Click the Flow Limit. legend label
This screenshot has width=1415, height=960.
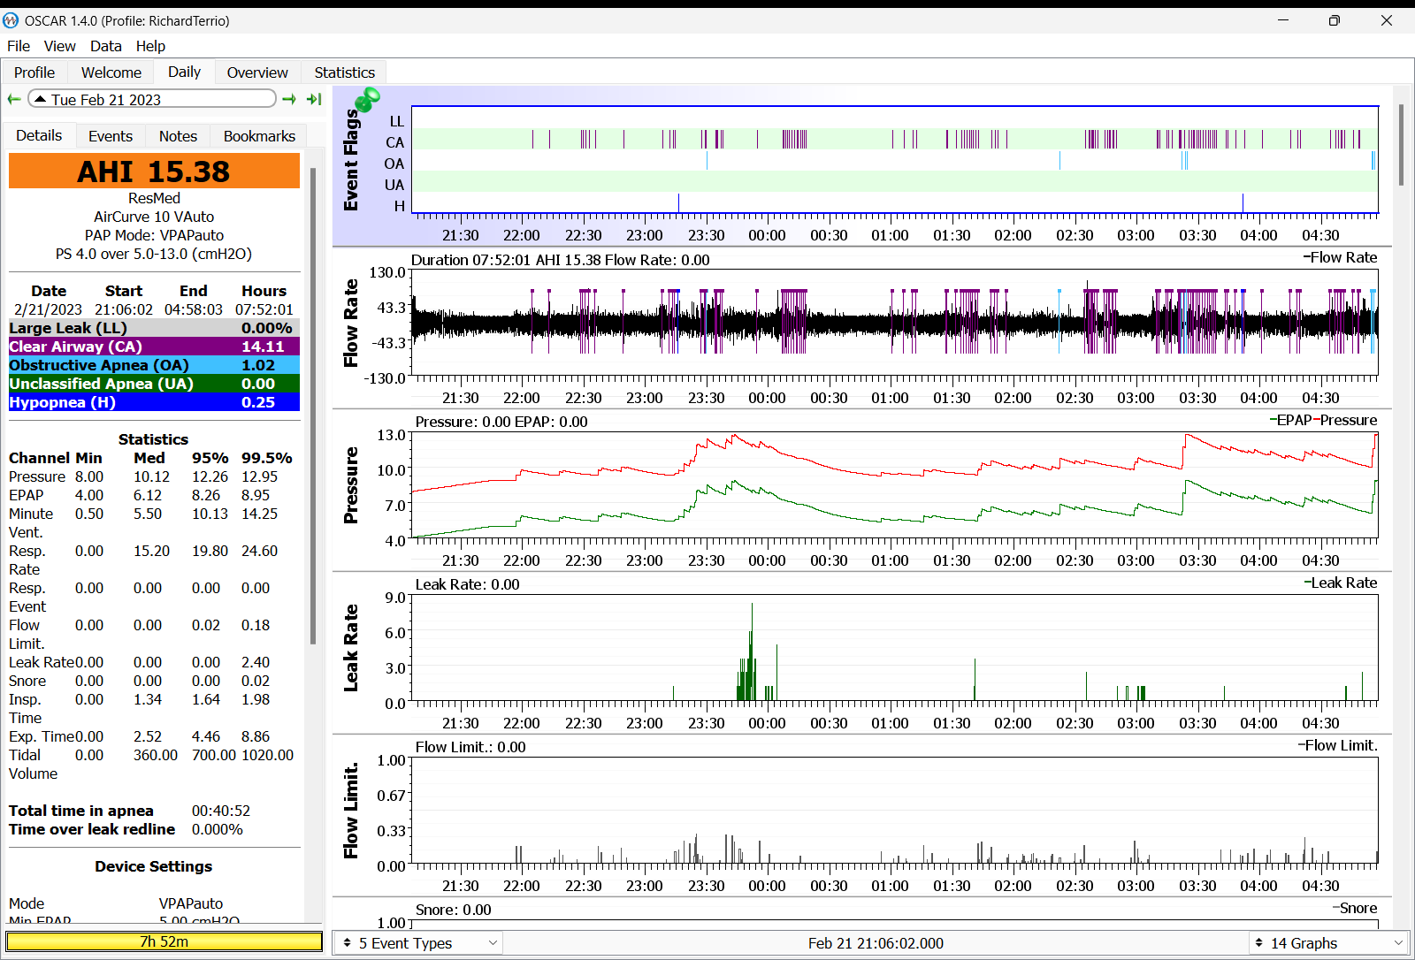pyautogui.click(x=1338, y=745)
